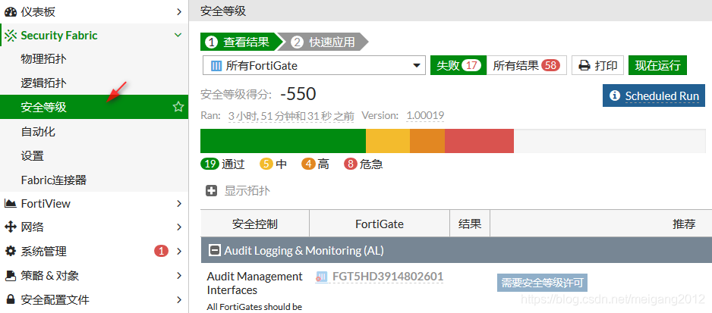
Task: Show 失败 results filter
Action: pos(458,65)
